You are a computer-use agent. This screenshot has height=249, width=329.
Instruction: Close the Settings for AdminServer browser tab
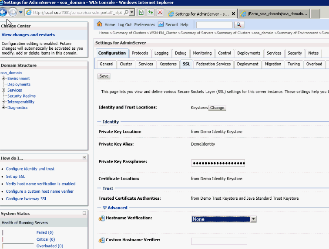[233, 14]
